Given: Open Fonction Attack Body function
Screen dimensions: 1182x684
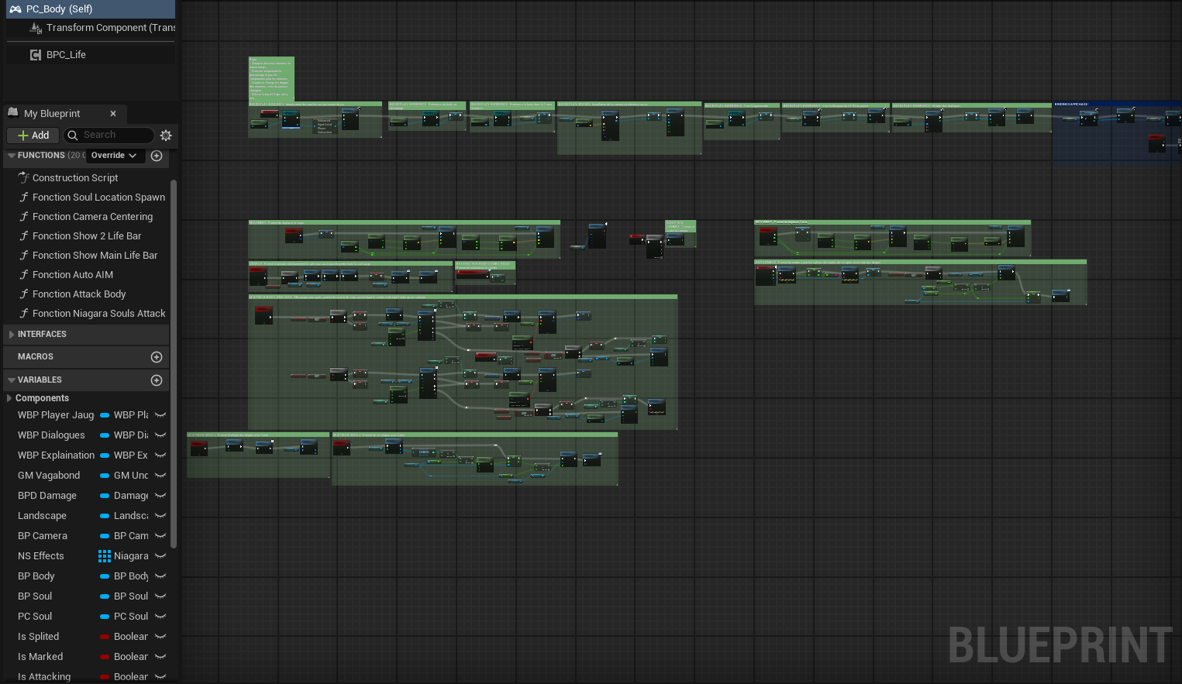Looking at the screenshot, I should 78,294.
